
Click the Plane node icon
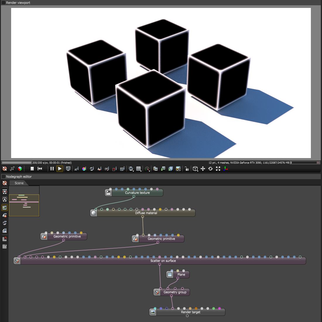pyautogui.click(x=170, y=274)
